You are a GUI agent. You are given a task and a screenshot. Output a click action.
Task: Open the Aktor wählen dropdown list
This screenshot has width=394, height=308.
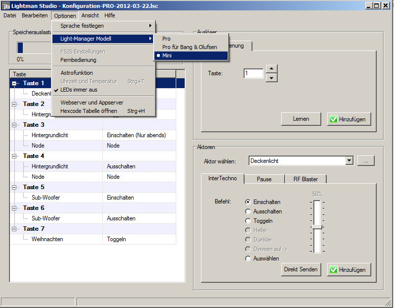349,160
